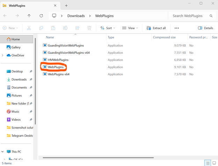Sort by the Name column header
Image resolution: width=218 pixels, height=166 pixels.
[50, 37]
